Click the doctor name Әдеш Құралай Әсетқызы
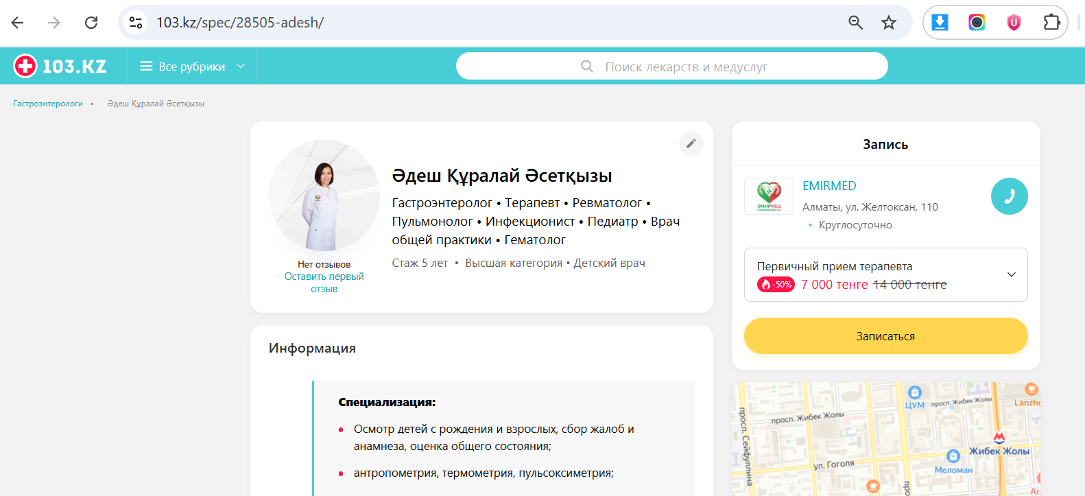The image size is (1085, 496). tap(502, 176)
